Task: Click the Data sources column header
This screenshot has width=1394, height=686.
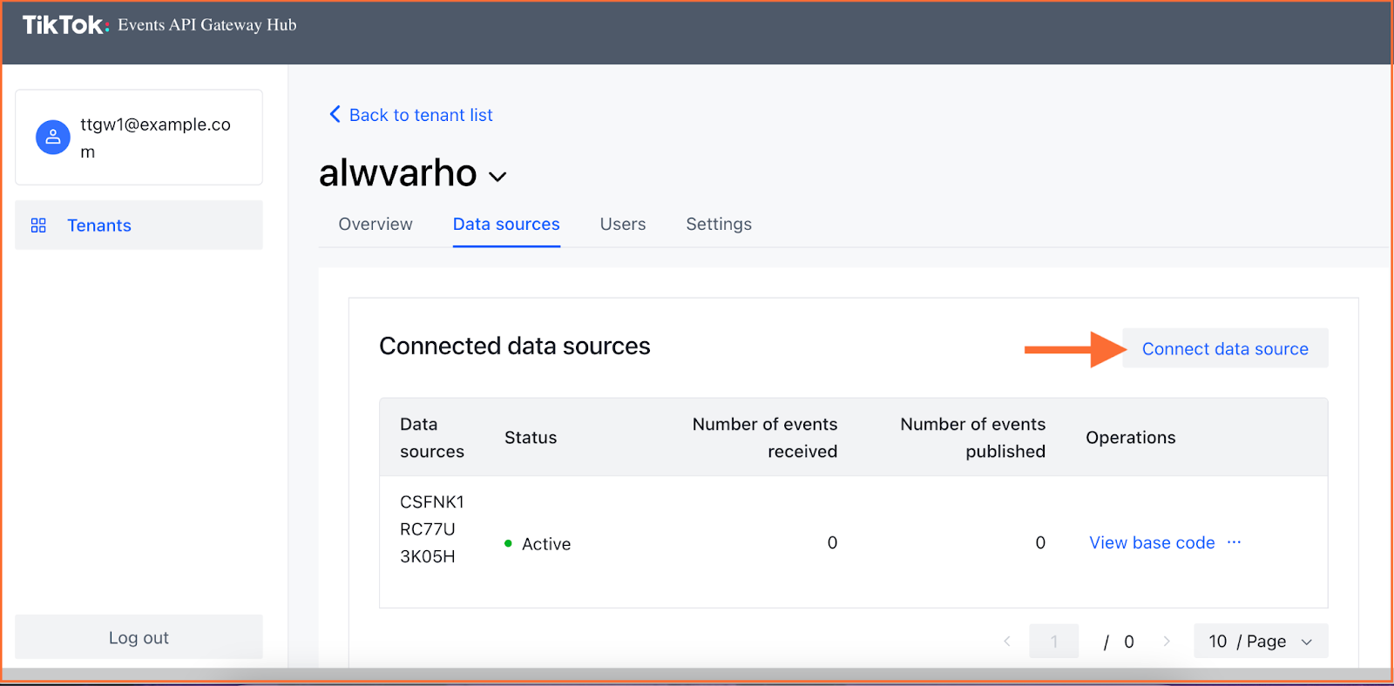Action: [x=432, y=438]
